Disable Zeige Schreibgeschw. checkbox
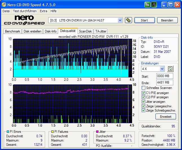The image size is (182, 150). tap(144, 110)
